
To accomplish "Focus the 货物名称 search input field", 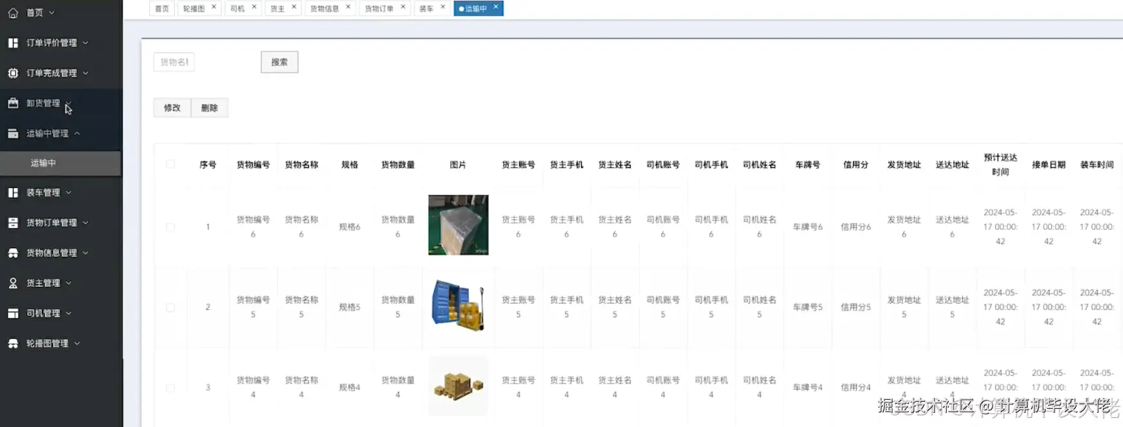I will pos(174,62).
